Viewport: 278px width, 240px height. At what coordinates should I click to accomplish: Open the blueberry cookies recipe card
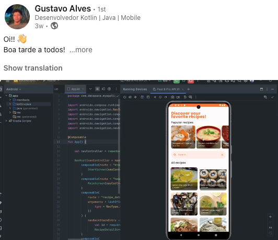[x=213, y=179]
